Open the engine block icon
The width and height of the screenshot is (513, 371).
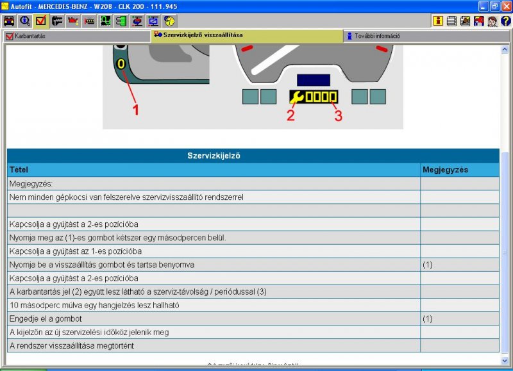click(x=89, y=21)
